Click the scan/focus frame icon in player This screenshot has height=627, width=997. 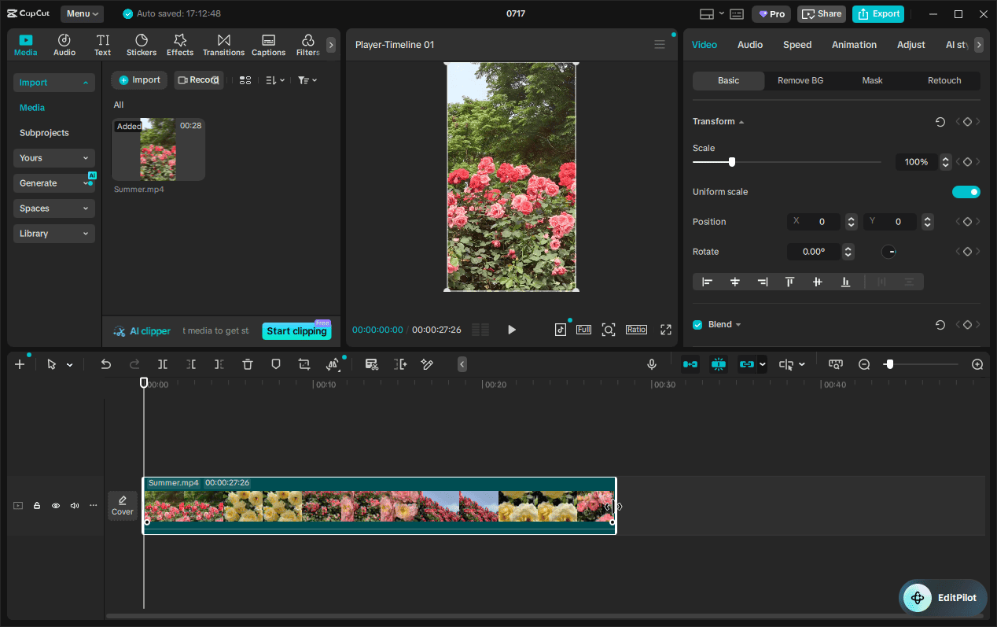609,330
